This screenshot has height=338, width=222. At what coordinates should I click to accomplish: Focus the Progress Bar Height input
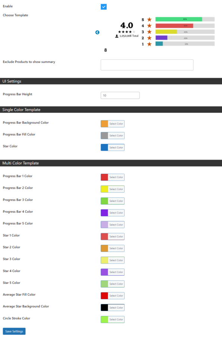point(120,95)
